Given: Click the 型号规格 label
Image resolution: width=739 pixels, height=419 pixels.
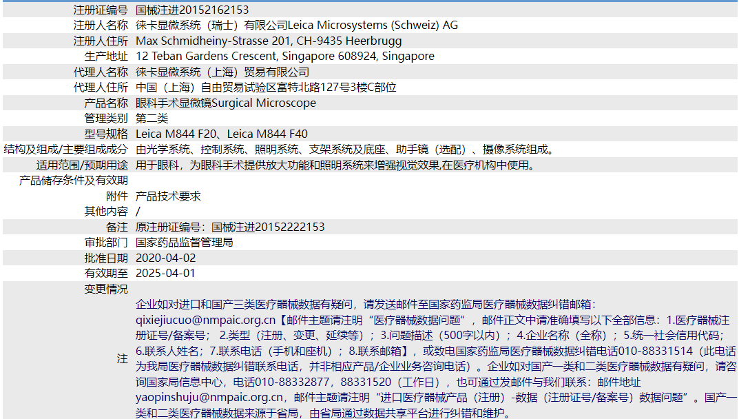Looking at the screenshot, I should pos(106,134).
